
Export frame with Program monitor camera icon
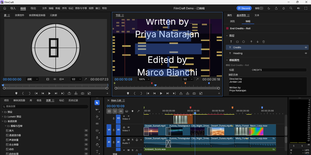pos(194,93)
